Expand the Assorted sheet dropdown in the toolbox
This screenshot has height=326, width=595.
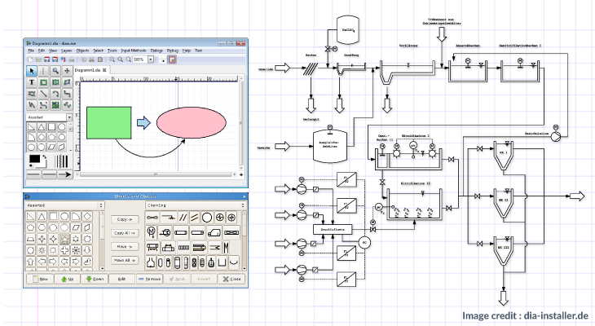tap(71, 117)
